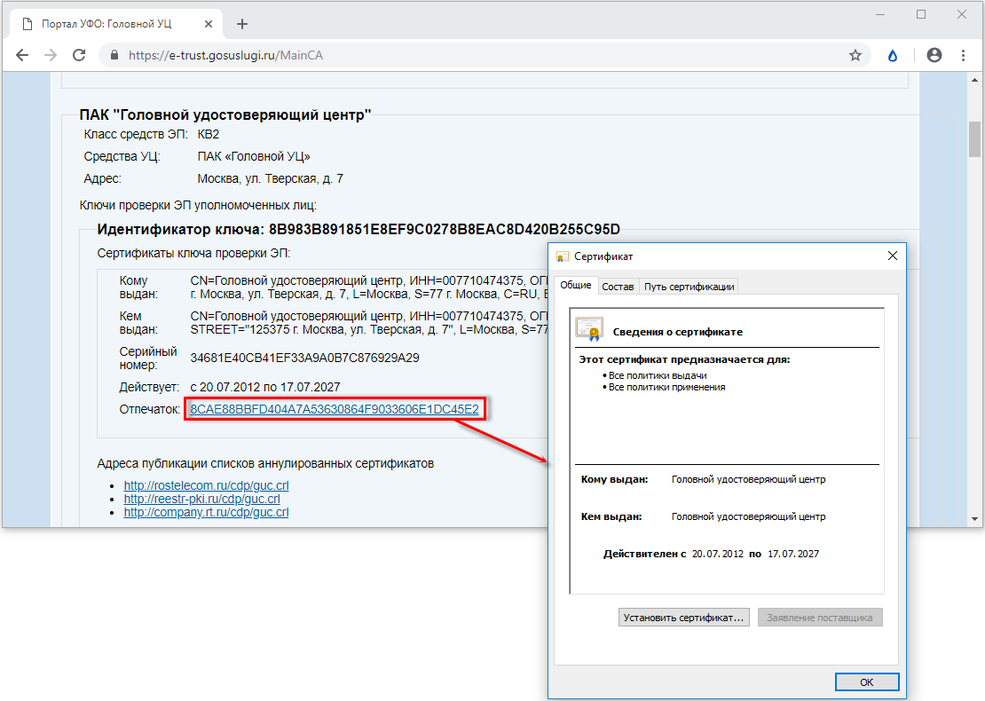The image size is (985, 701).
Task: Open the company.rt.ru guc.crl link
Action: [206, 512]
